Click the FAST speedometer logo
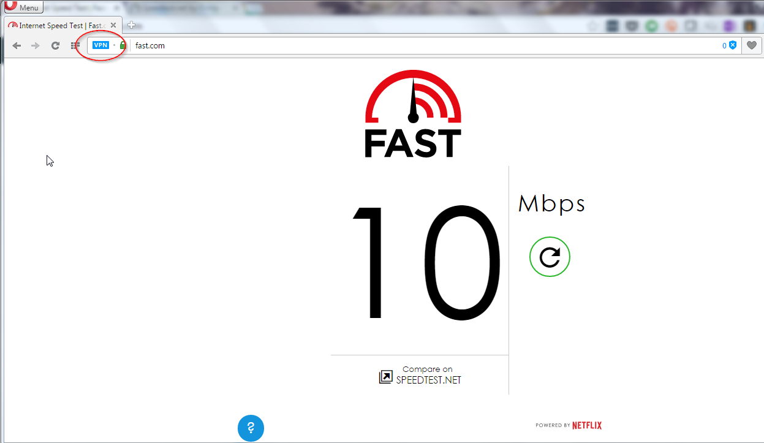This screenshot has width=764, height=443. 413,114
